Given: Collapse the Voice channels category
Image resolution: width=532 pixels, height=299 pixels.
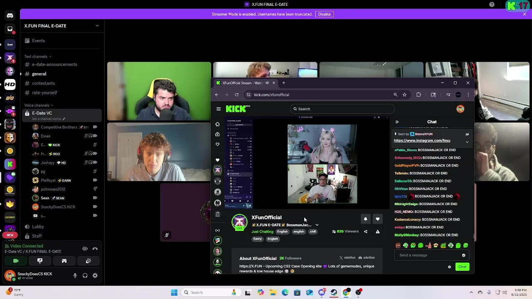Looking at the screenshot, I should coord(38,105).
